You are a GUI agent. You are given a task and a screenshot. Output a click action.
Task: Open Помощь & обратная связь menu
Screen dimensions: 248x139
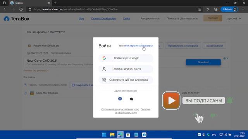182,19
